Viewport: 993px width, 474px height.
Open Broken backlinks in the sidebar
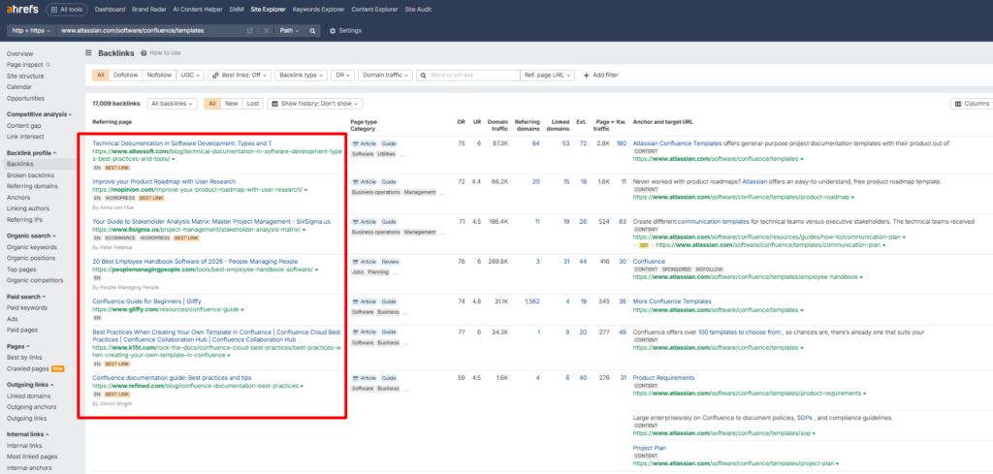coord(30,175)
